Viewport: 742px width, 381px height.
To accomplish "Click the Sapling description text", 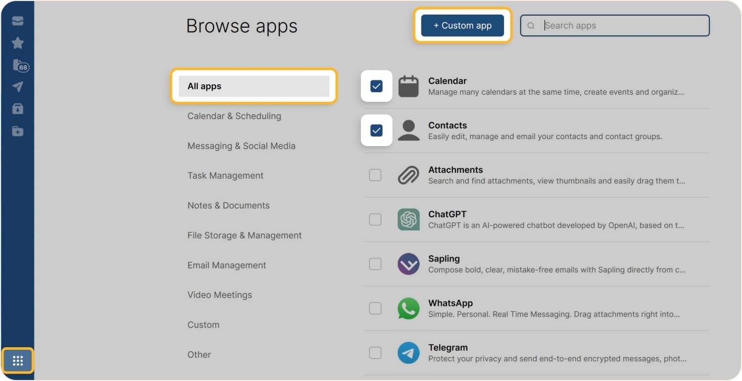I will [557, 270].
